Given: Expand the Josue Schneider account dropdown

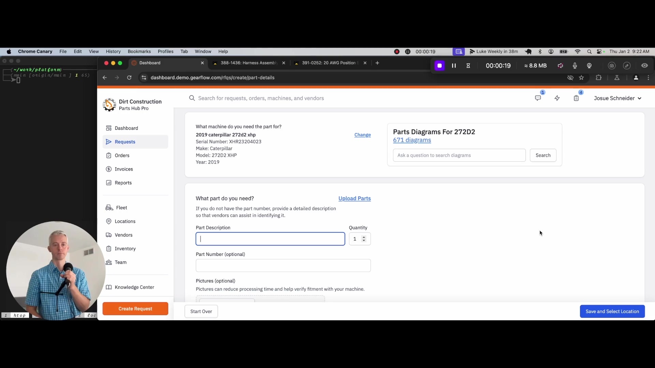Looking at the screenshot, I should [x=617, y=98].
